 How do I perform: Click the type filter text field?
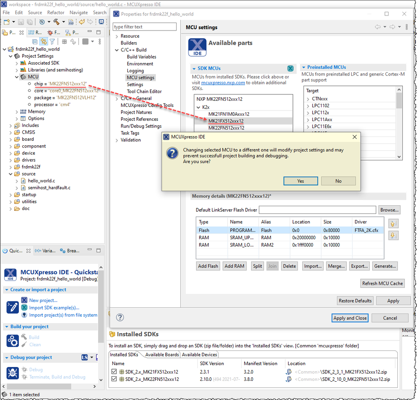click(145, 27)
